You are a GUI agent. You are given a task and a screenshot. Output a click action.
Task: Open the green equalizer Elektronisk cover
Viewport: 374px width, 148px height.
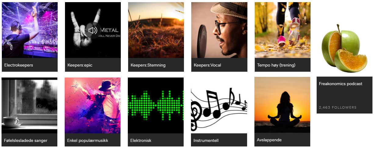point(156,105)
